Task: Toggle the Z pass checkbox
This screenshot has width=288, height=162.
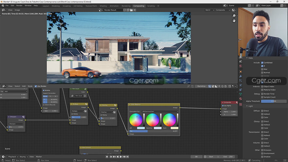Action: [262, 66]
